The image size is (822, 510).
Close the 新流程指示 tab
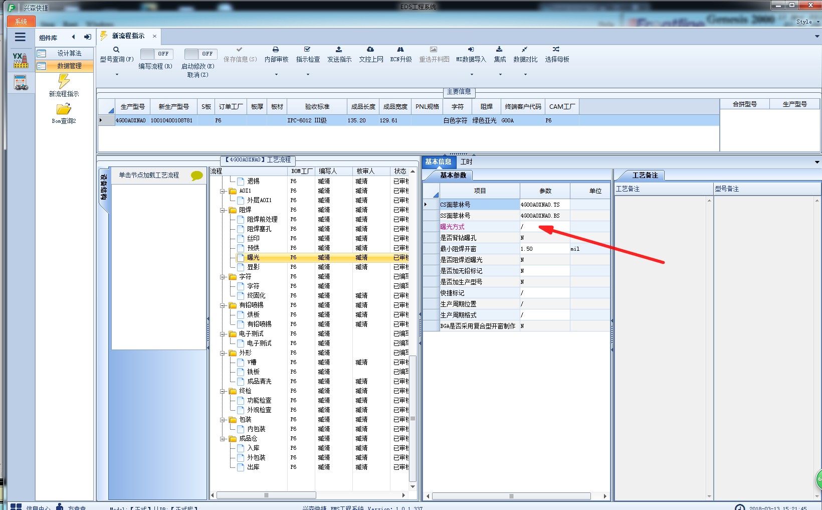[x=154, y=36]
